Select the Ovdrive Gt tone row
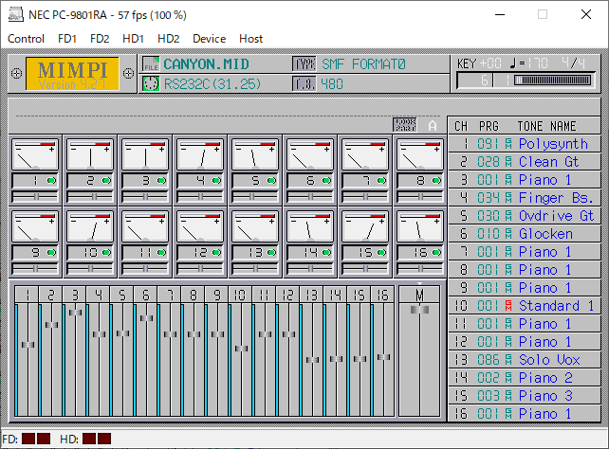The height and width of the screenshot is (449, 609). tap(525, 216)
